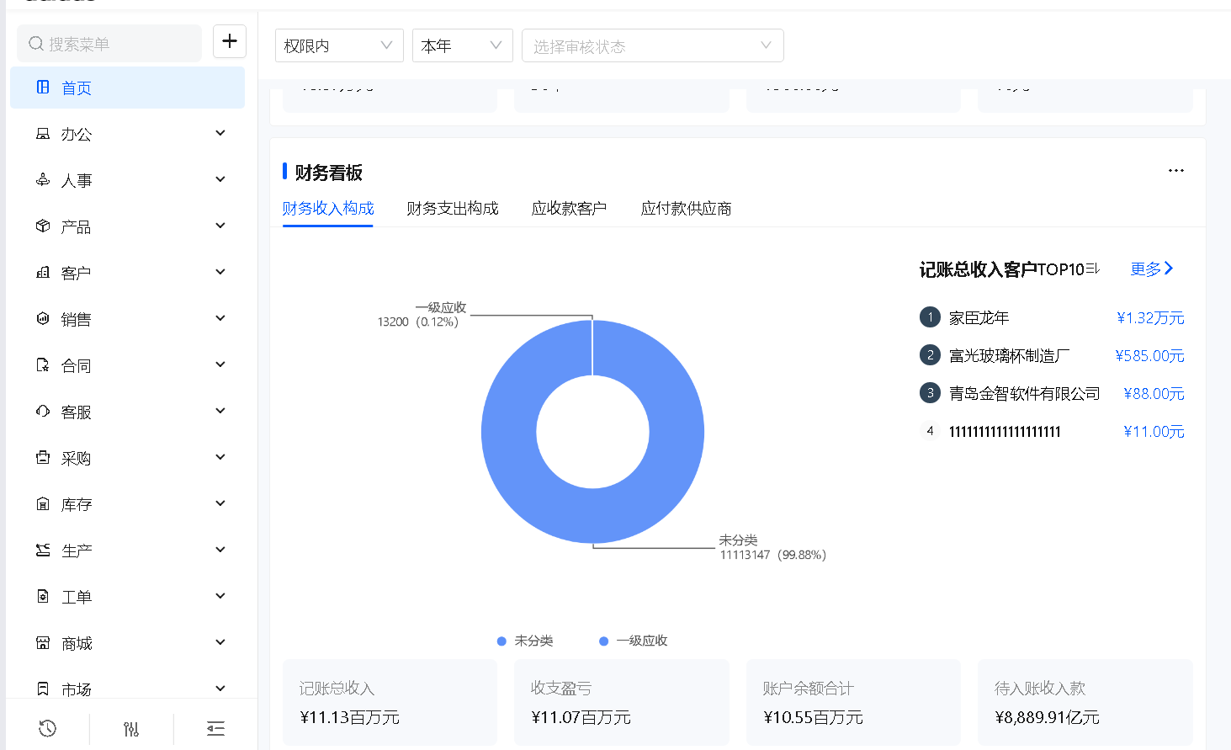Click the 商城 shop icon in the sidebar
This screenshot has height=750, width=1231.
[43, 643]
